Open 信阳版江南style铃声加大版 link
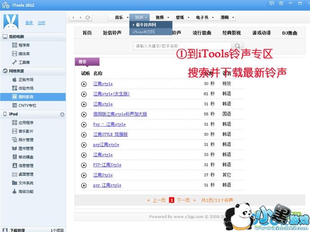Screen dimensions: 310x232 120,114
